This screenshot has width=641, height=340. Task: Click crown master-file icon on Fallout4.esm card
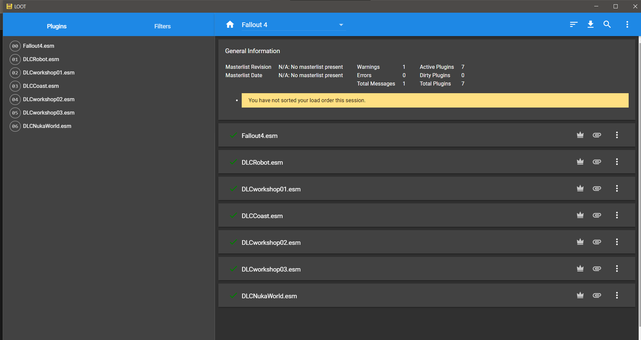(580, 135)
